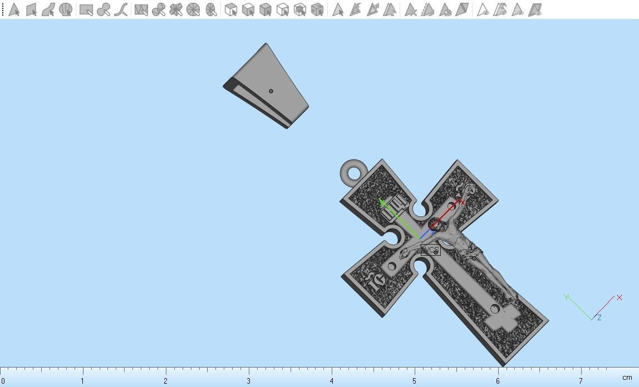Image resolution: width=639 pixels, height=387 pixels.
Task: Select the third, dark shaded cube icon
Action: 266,9
